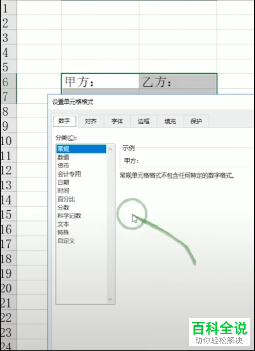Choose the 百分比 category
Viewport: 255px width, 351px height.
click(81, 199)
